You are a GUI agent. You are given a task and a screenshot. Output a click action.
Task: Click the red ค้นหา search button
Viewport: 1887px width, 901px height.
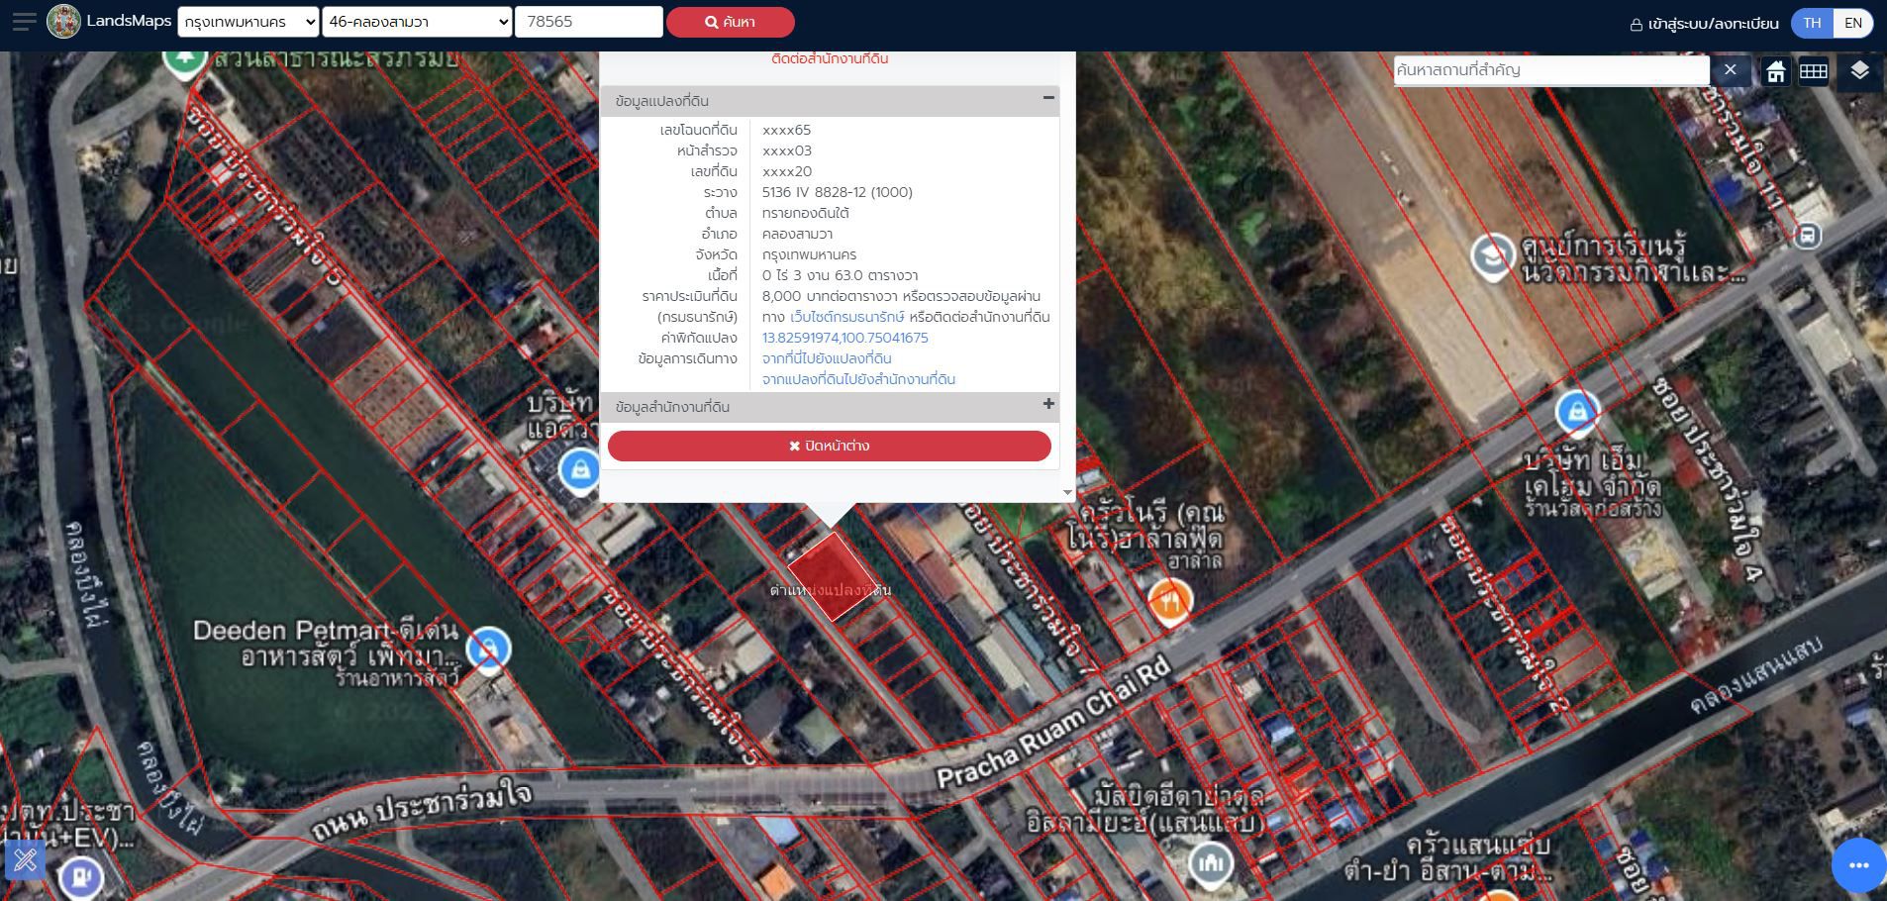[730, 22]
